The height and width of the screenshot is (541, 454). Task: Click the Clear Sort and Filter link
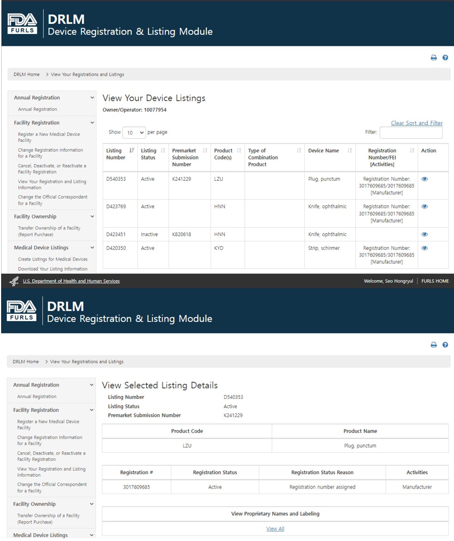tap(417, 123)
